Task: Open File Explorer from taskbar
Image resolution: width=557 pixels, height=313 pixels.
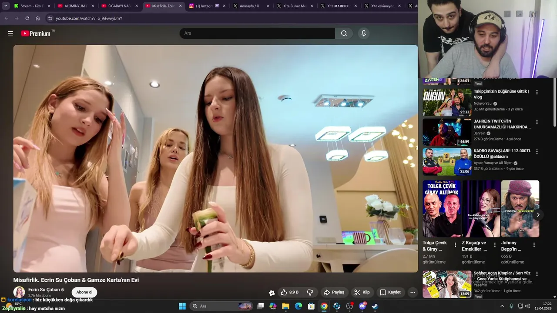Action: [285, 306]
